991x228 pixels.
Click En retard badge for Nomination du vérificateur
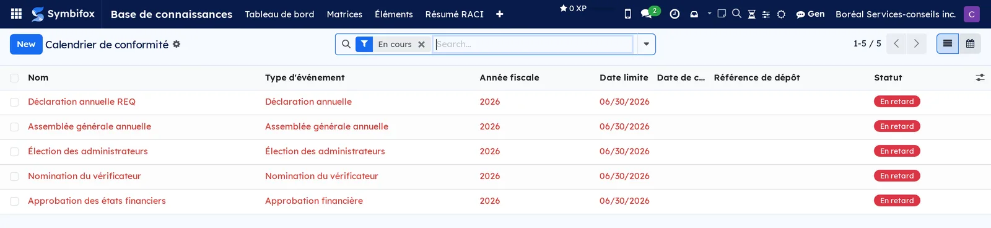pyautogui.click(x=897, y=176)
